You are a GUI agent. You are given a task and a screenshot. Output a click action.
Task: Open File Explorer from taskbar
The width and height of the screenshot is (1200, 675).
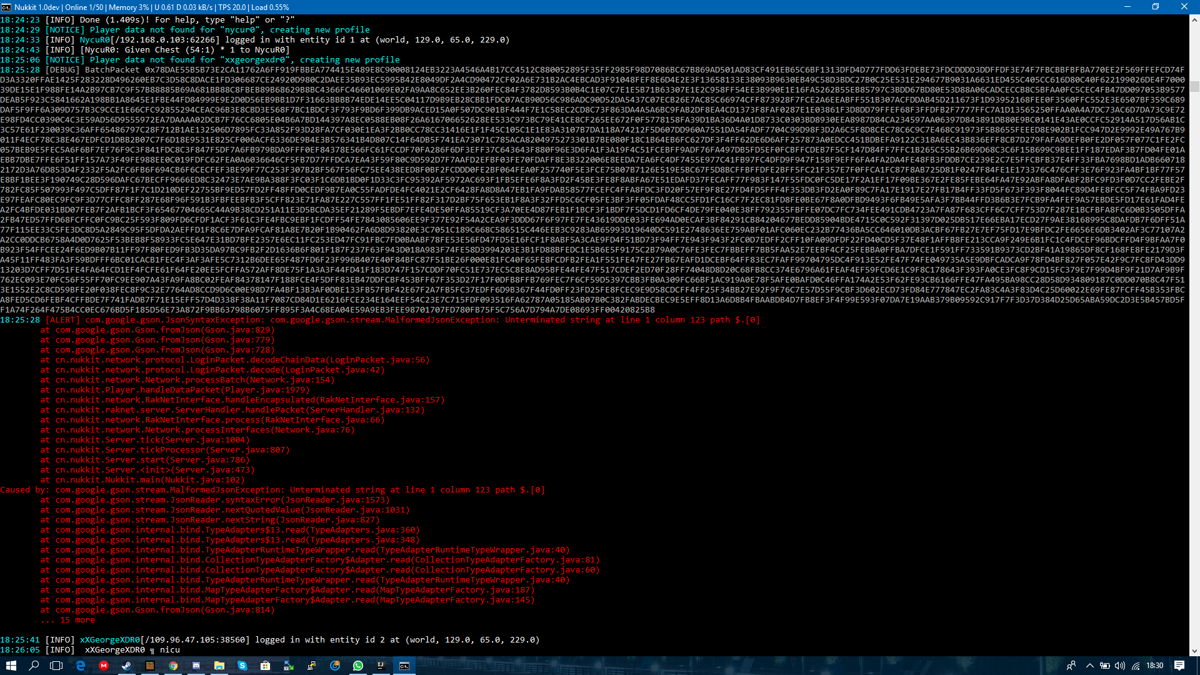(x=219, y=666)
